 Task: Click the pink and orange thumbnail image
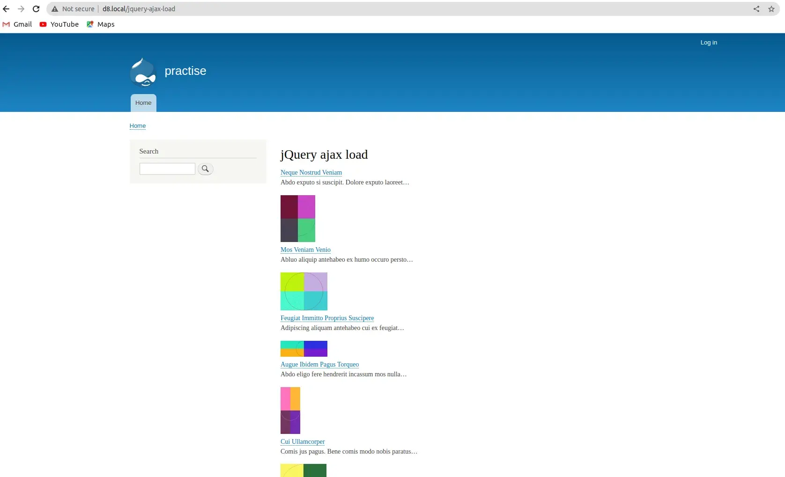[x=290, y=411]
